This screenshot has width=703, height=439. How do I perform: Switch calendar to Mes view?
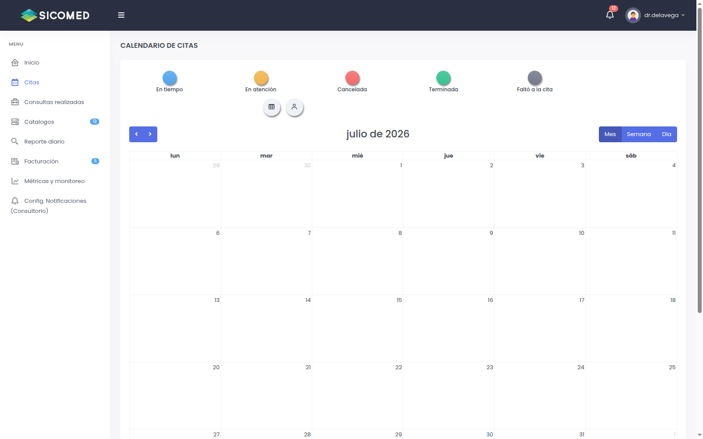pos(610,134)
